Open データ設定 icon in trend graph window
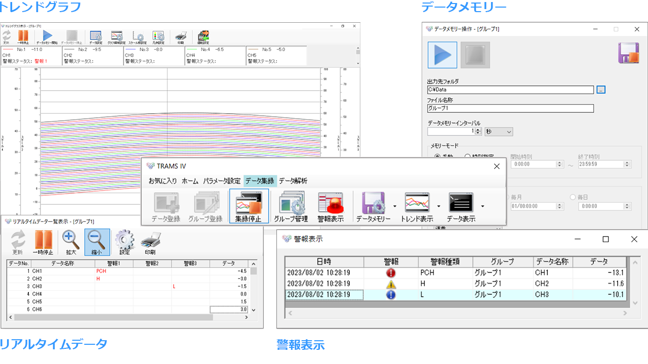648x364 pixels. 96,37
